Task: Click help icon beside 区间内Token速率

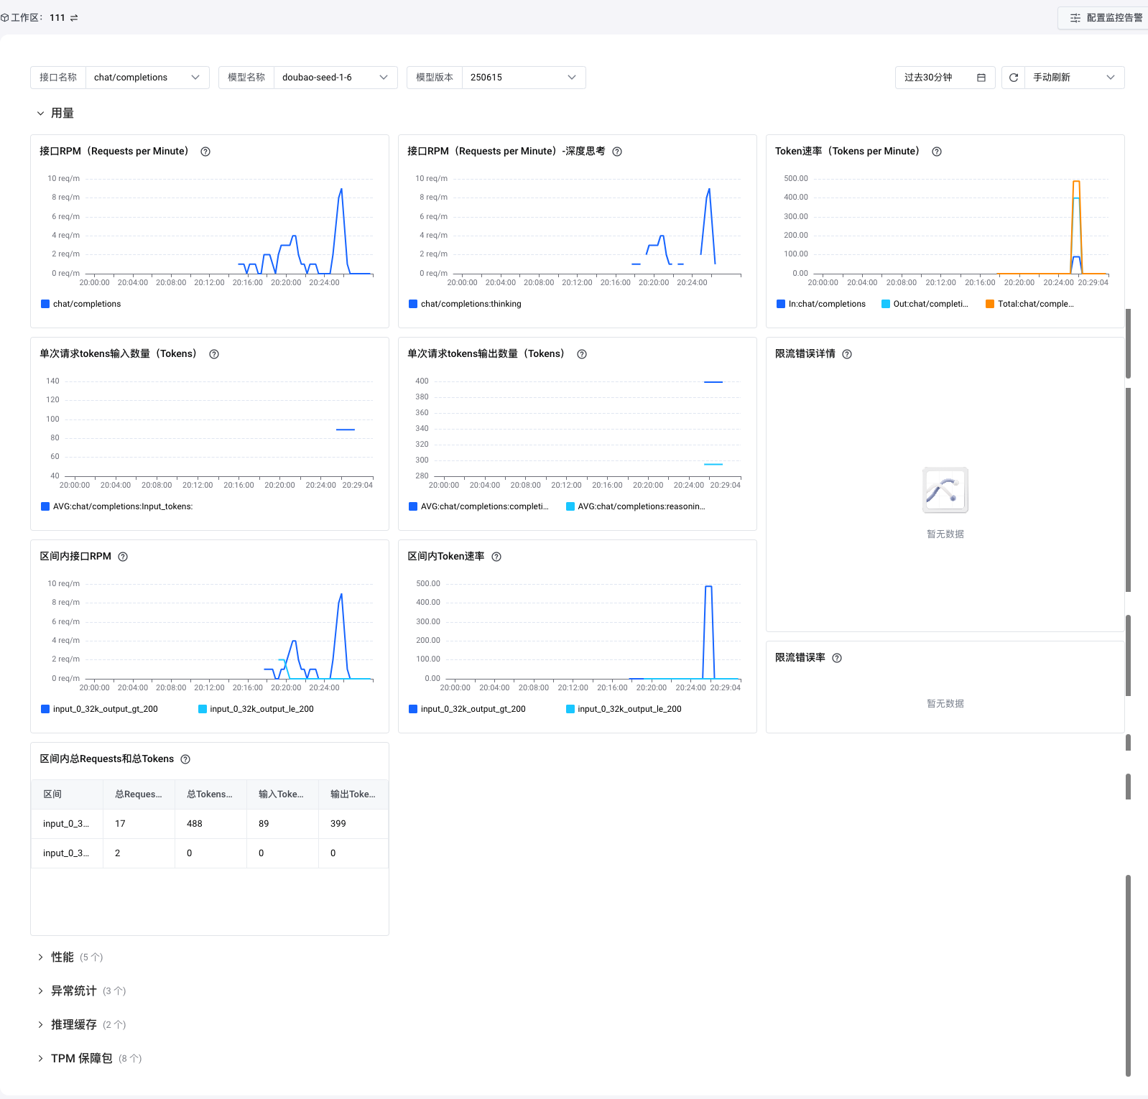Action: [x=496, y=557]
